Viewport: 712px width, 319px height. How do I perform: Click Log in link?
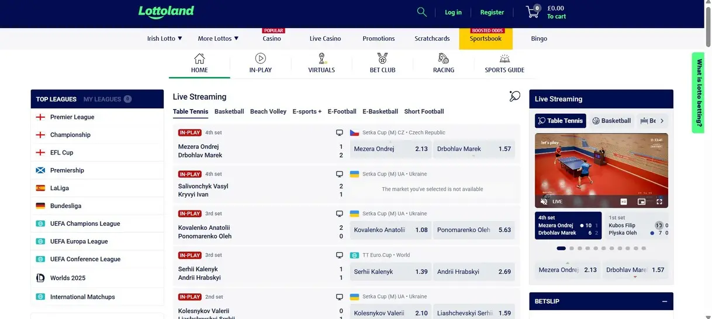[x=453, y=12]
